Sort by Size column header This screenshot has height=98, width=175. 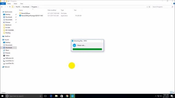(x=75, y=10)
